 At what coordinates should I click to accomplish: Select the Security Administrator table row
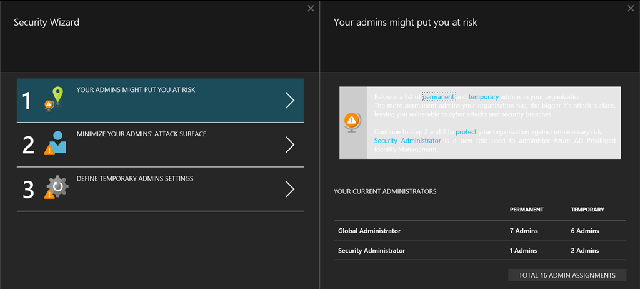(371, 250)
